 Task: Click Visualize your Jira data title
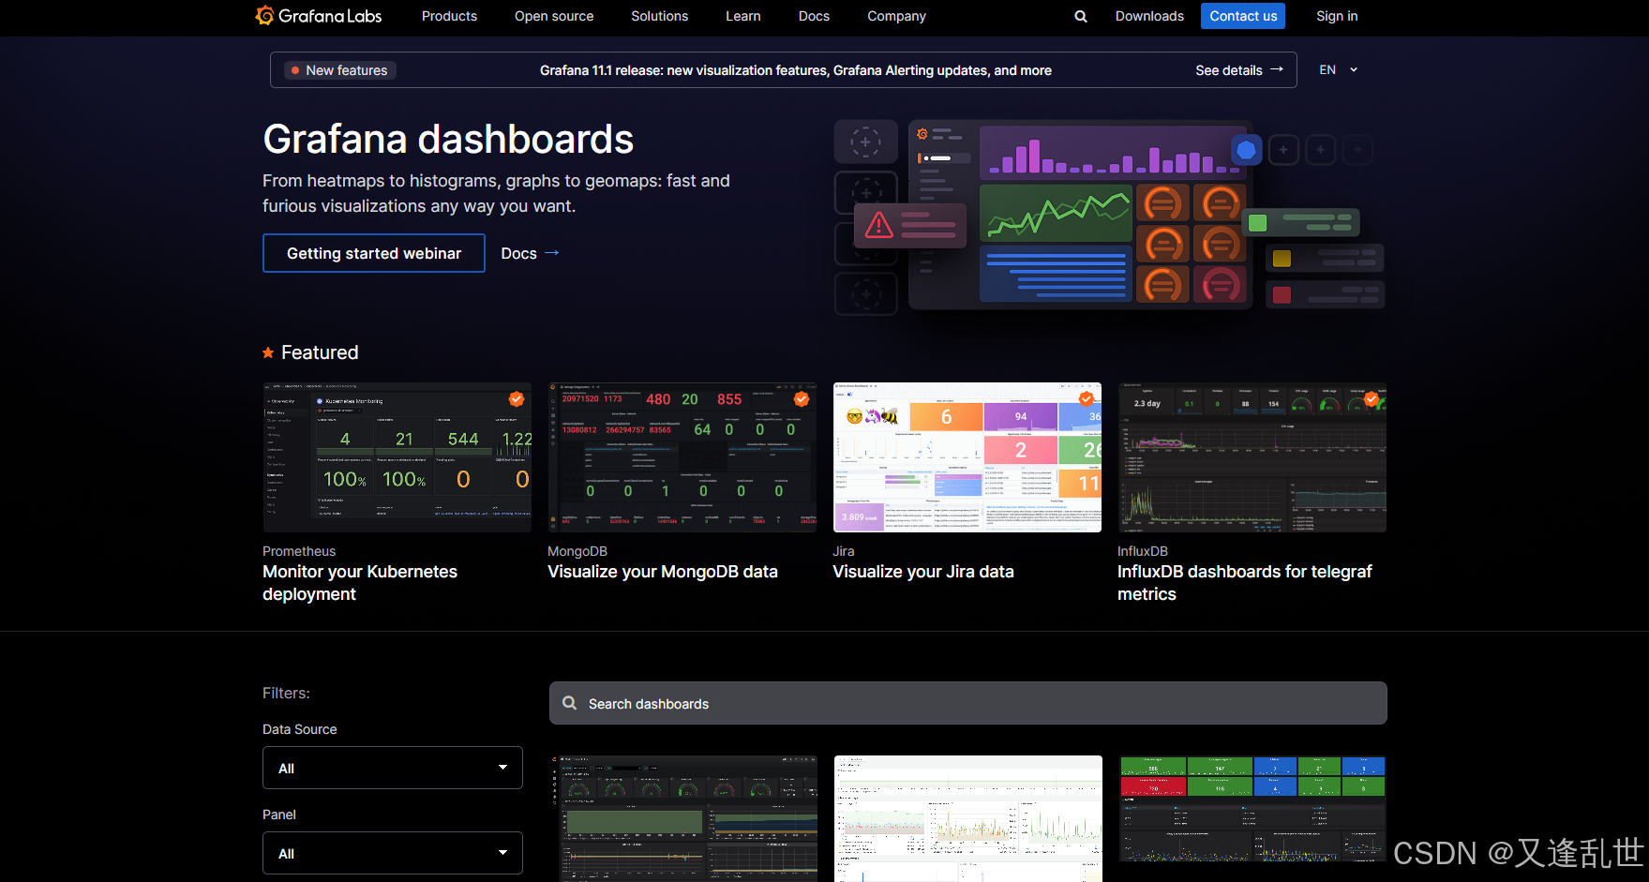coord(923,572)
